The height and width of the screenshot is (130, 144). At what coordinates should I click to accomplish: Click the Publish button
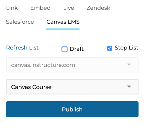pyautogui.click(x=72, y=109)
